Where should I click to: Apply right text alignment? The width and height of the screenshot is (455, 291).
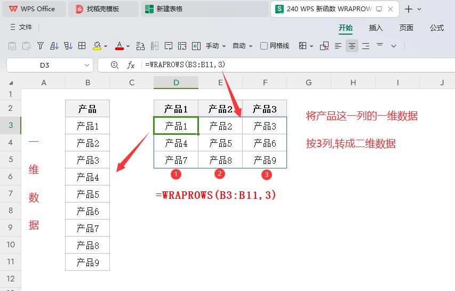[366, 46]
